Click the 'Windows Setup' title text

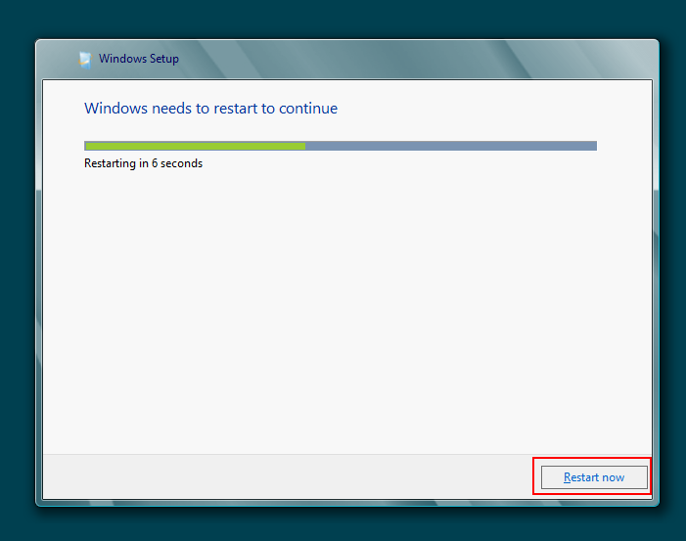coord(139,59)
